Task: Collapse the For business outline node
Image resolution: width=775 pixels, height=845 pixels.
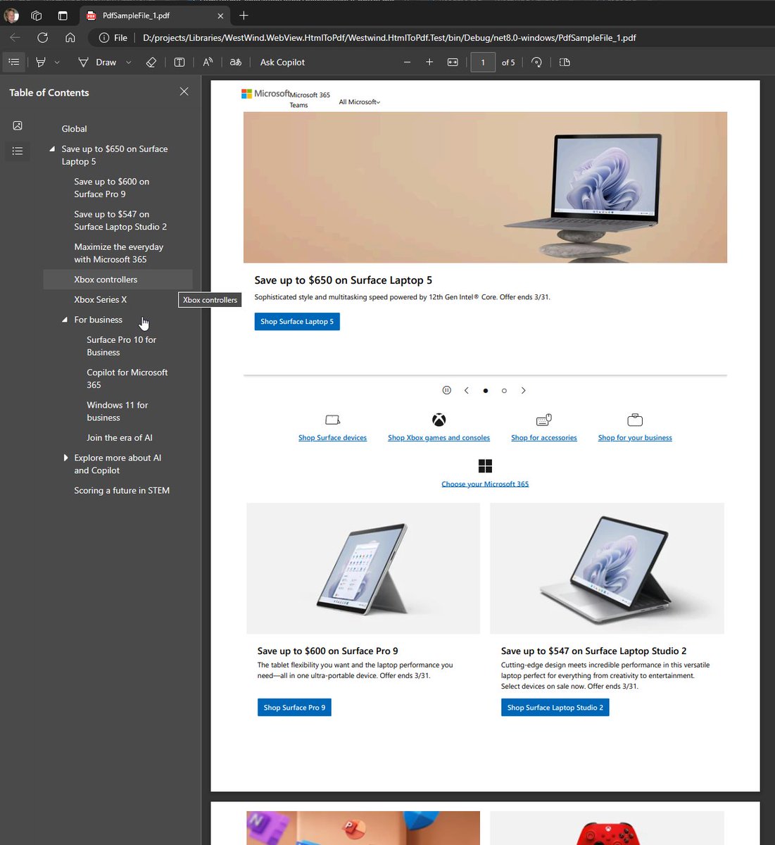Action: (x=65, y=320)
